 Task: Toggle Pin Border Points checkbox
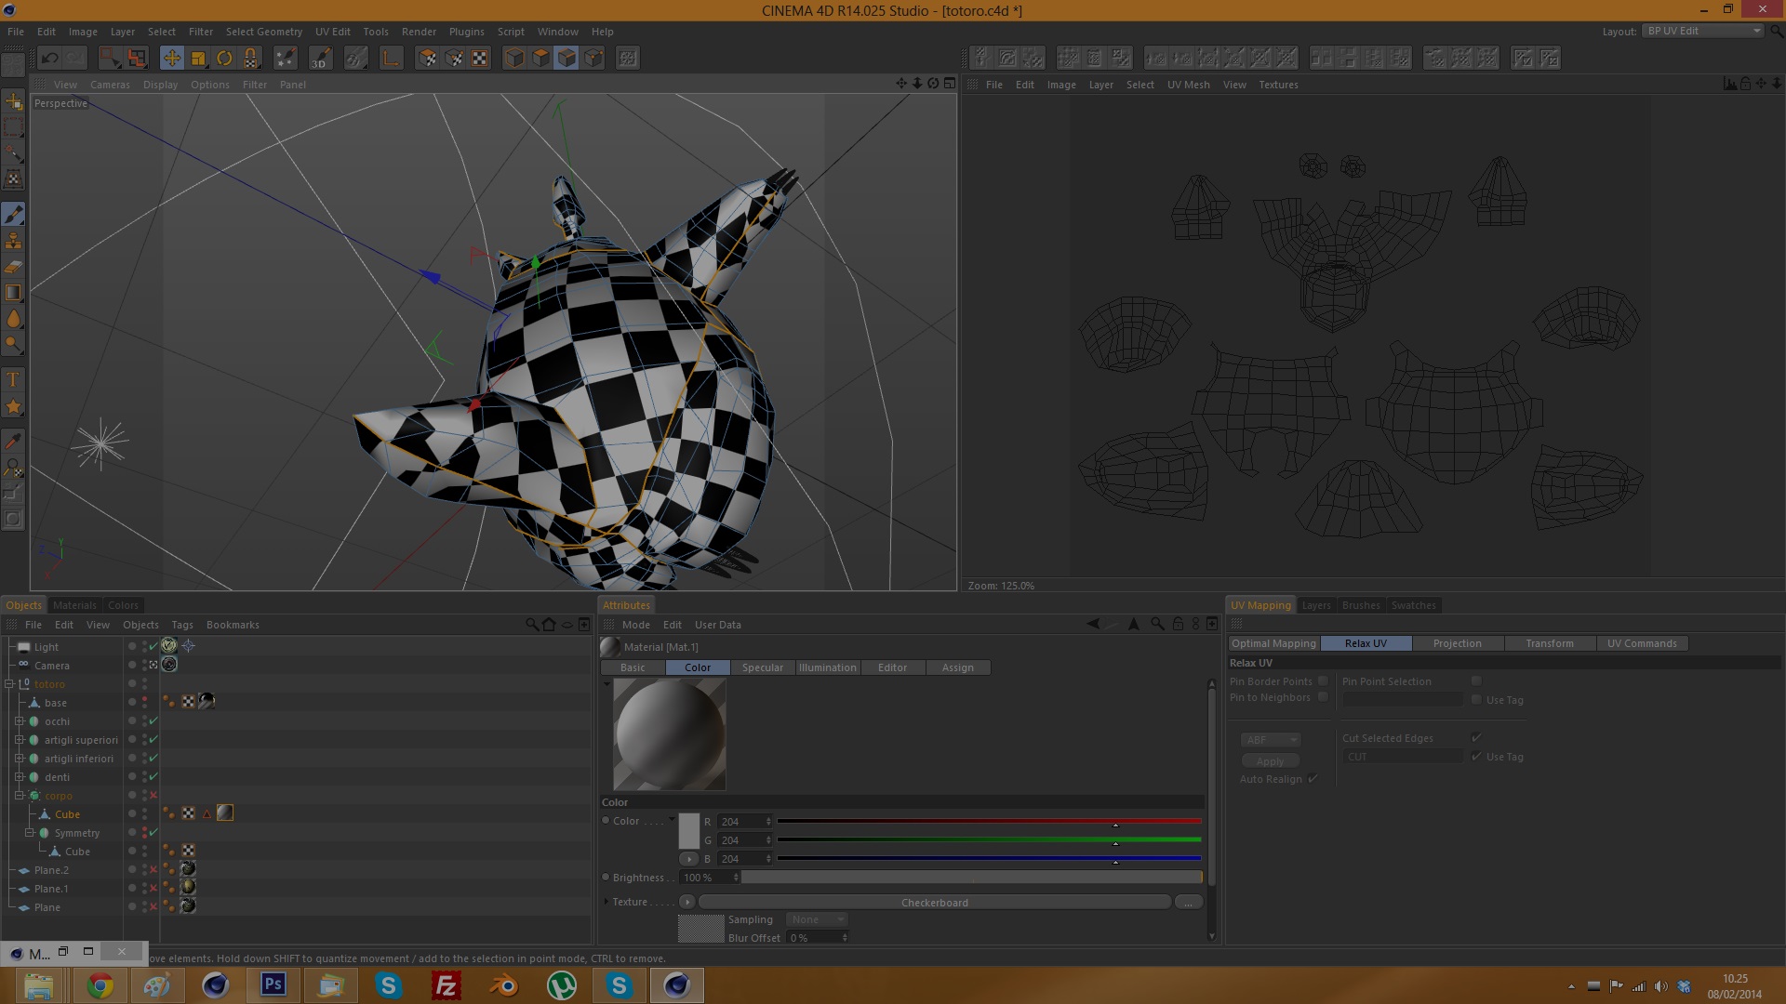(1323, 681)
